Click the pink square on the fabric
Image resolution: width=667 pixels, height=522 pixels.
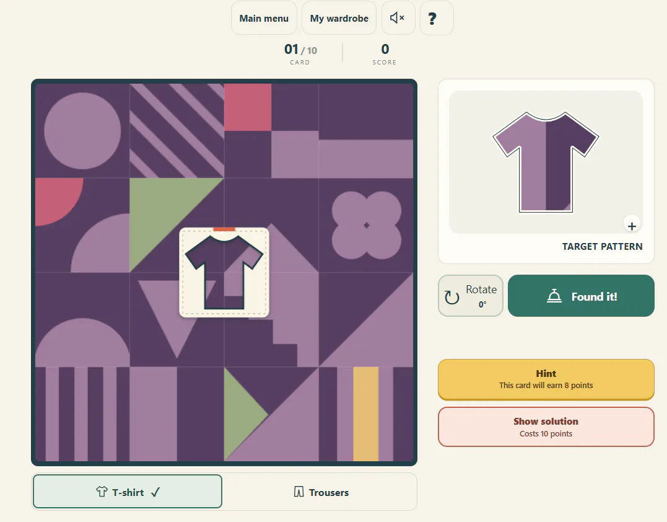pos(248,107)
